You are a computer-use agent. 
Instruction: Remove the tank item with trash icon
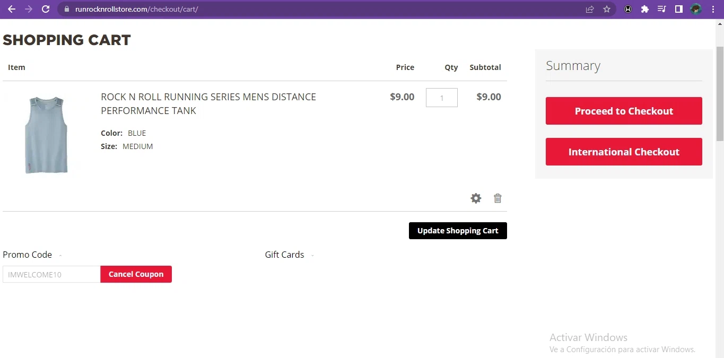498,198
